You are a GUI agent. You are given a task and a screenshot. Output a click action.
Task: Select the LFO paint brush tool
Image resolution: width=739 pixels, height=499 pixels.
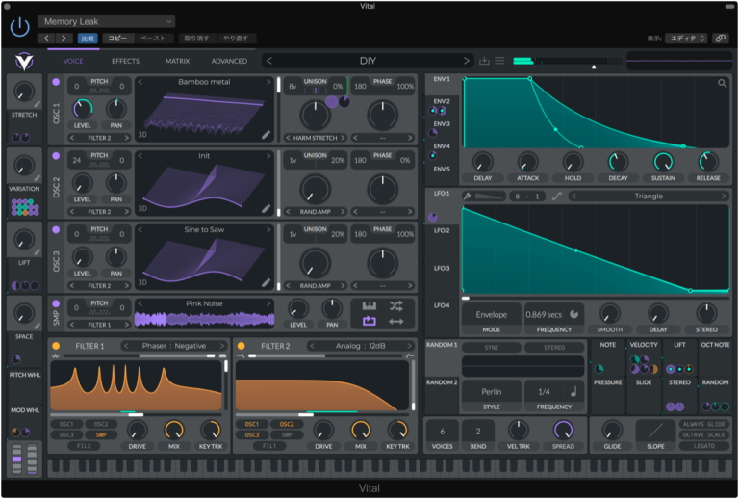pos(468,196)
